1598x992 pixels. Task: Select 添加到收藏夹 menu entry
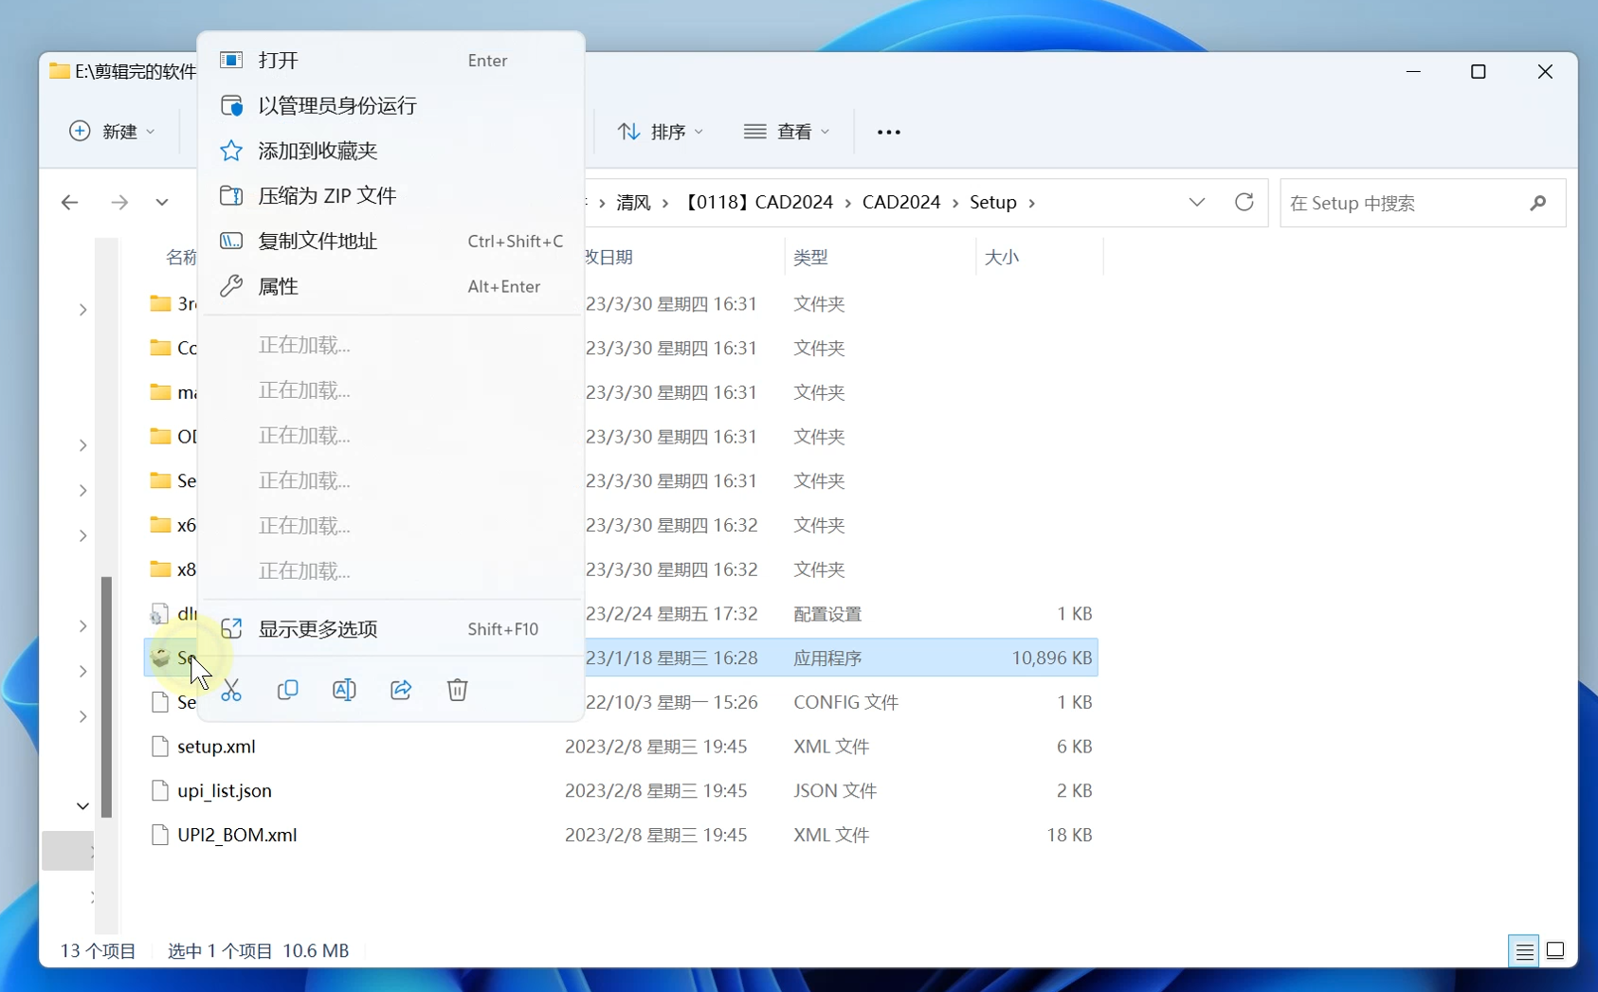pos(391,151)
